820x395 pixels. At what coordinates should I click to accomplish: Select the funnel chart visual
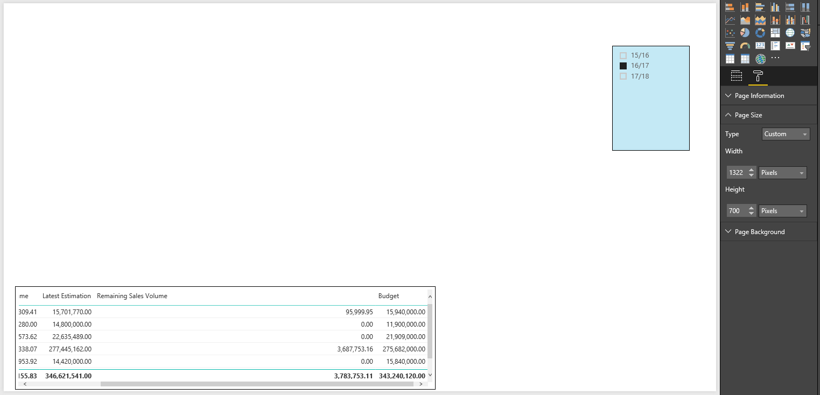click(730, 46)
